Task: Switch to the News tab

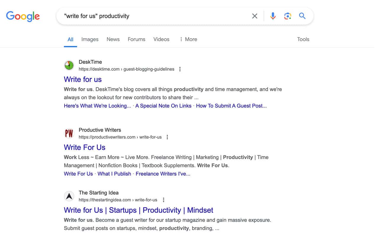Action: 113,39
